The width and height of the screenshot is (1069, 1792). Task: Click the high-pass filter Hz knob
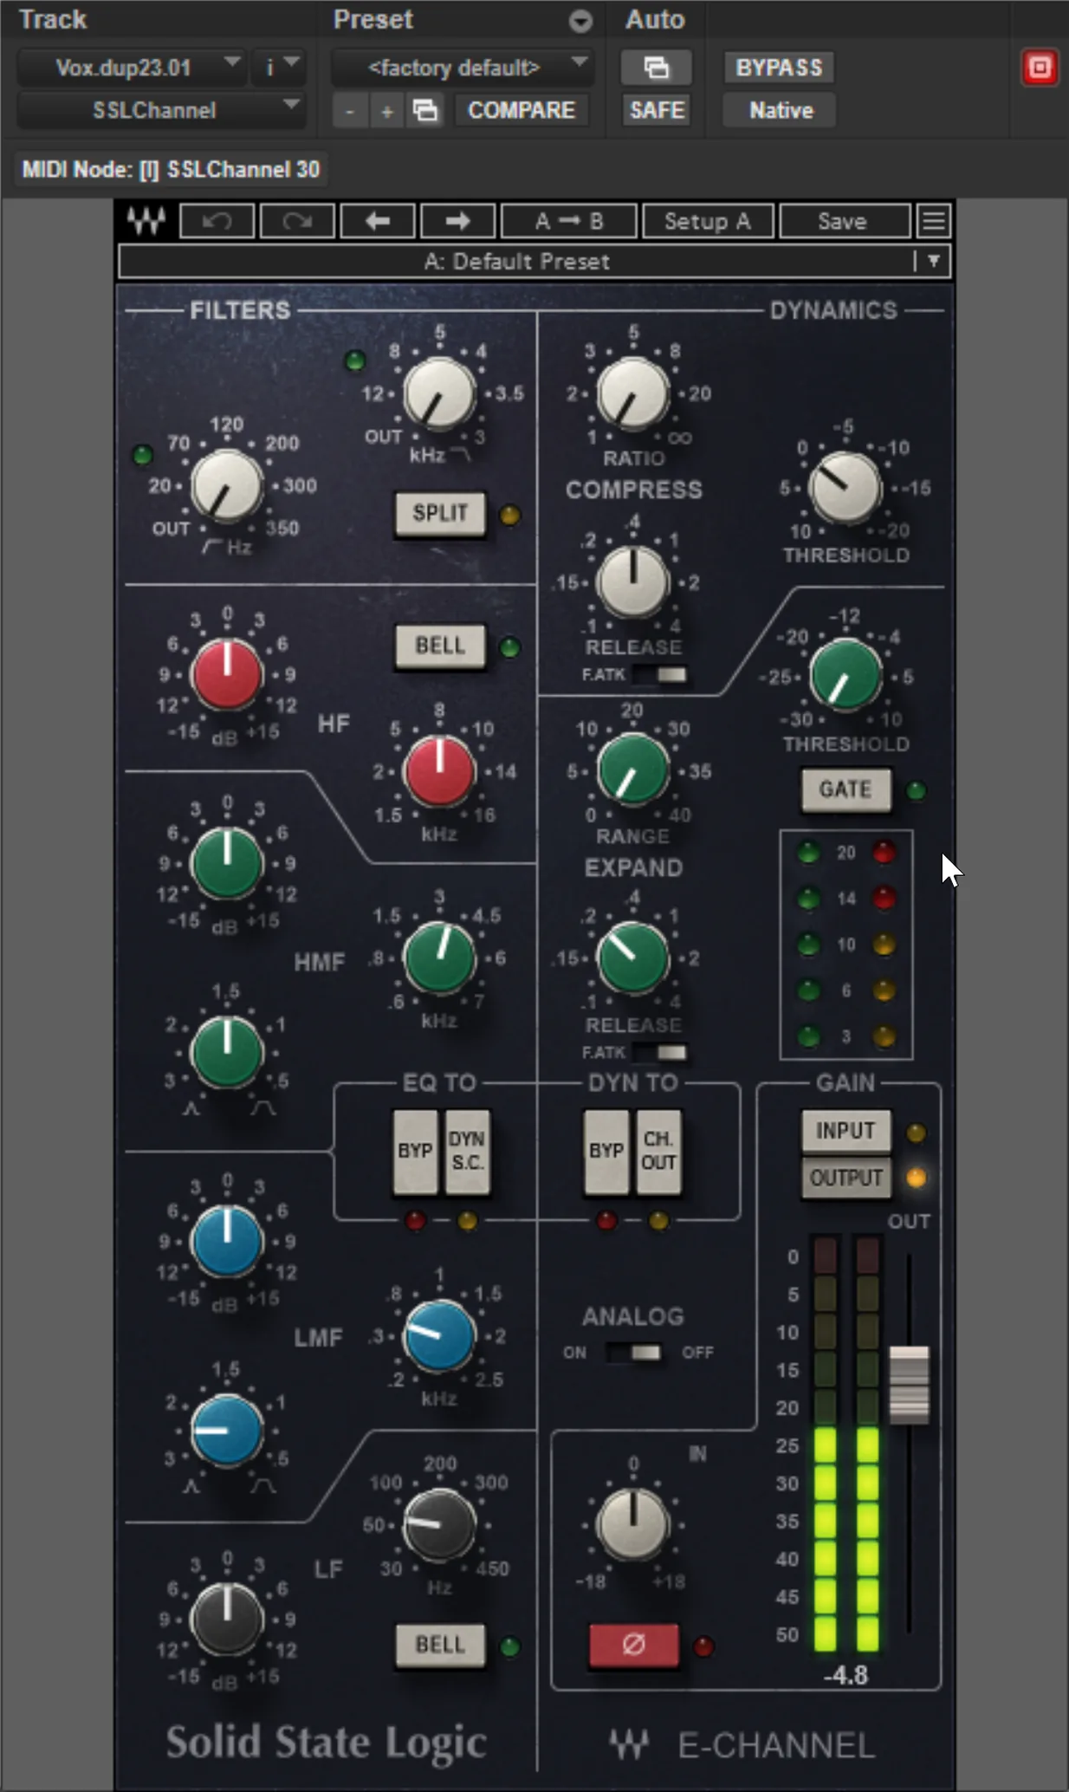(x=226, y=486)
